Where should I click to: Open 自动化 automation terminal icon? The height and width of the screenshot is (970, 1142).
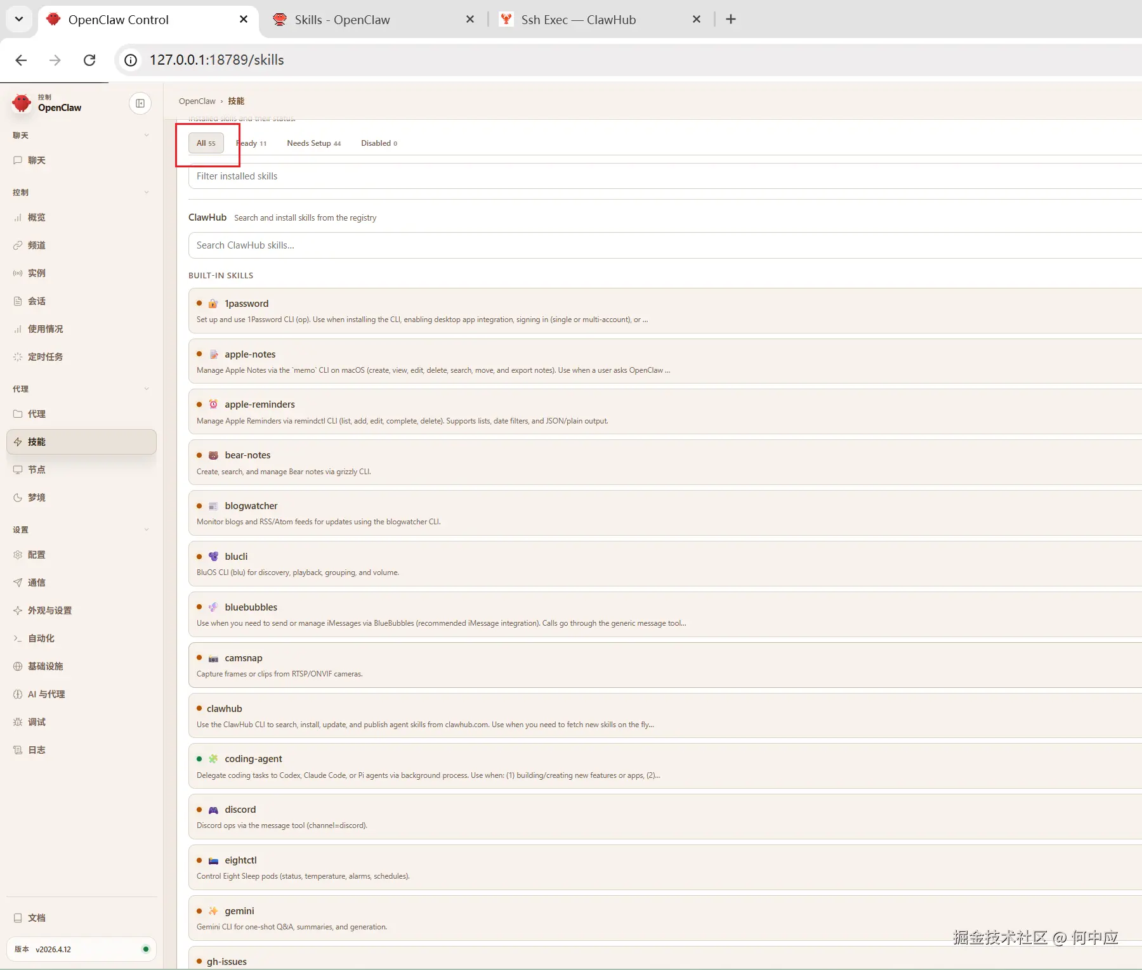click(x=18, y=638)
